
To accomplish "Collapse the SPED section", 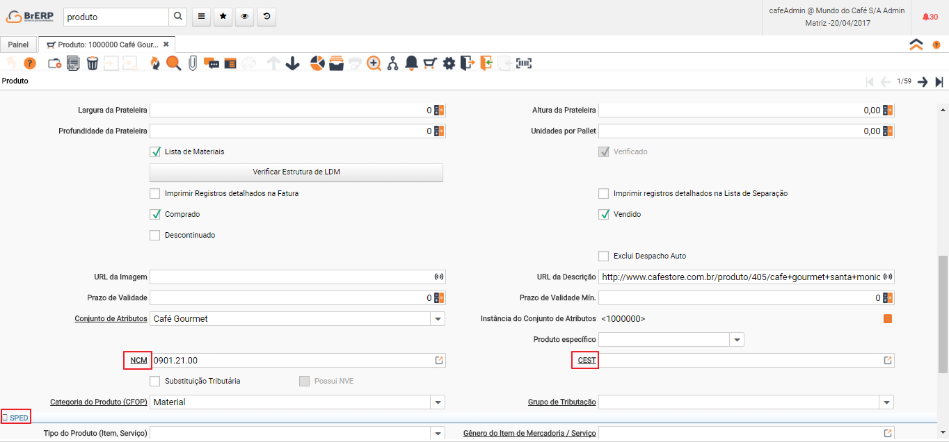I will [15, 418].
